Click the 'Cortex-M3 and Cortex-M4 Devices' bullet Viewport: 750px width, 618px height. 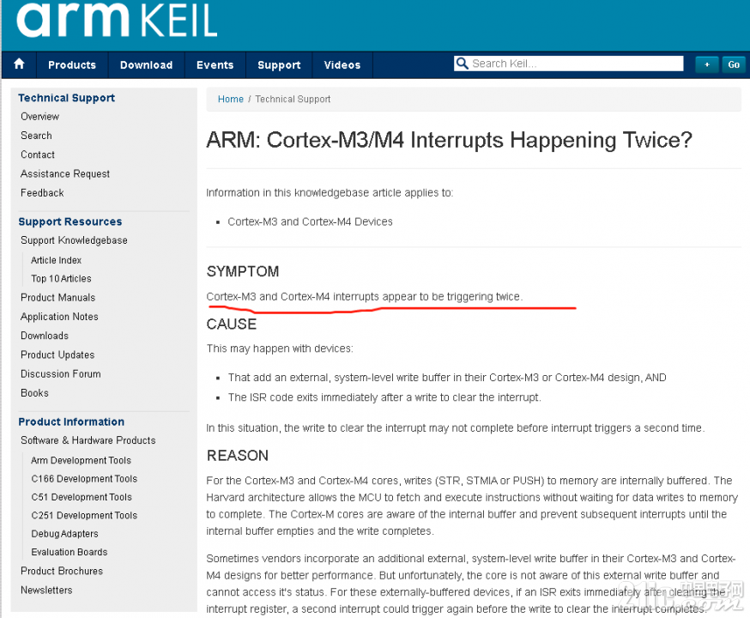pyautogui.click(x=310, y=222)
